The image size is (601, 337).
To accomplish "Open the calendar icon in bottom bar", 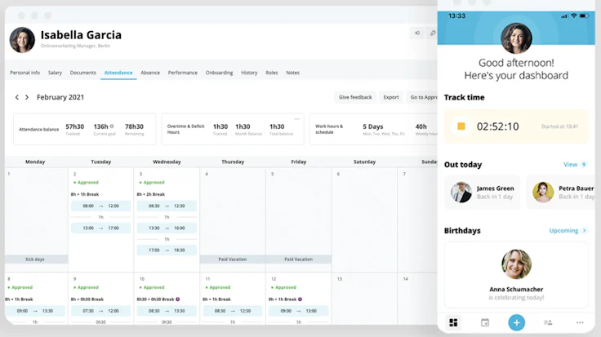I will (485, 322).
